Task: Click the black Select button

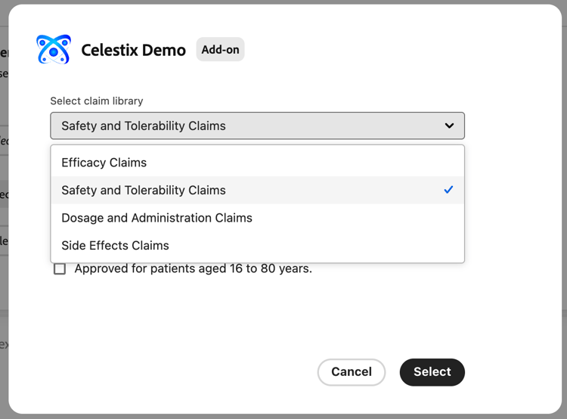Action: click(x=432, y=372)
